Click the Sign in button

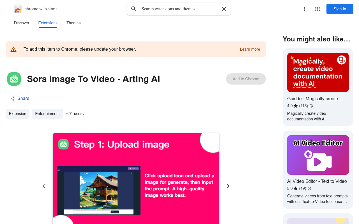tap(340, 9)
